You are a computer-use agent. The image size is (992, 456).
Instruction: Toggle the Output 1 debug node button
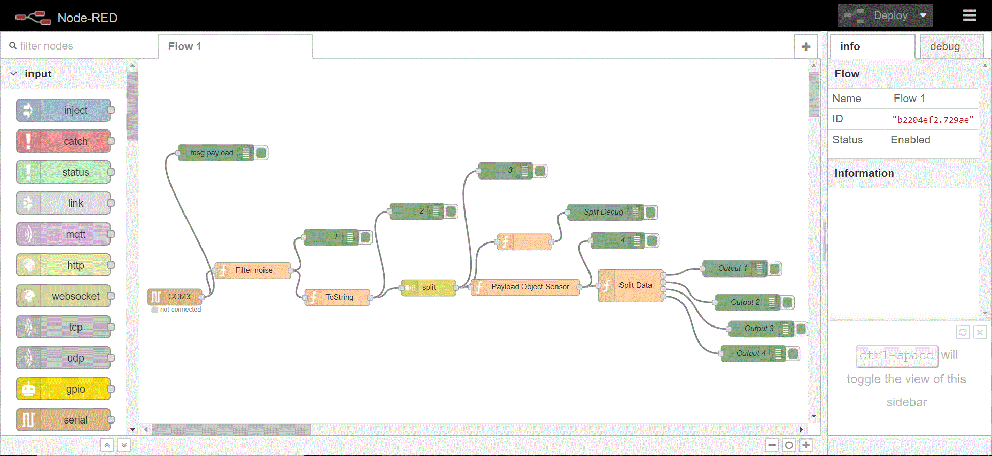pyautogui.click(x=775, y=268)
